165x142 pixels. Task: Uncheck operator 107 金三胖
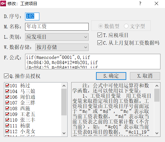coord(7,102)
